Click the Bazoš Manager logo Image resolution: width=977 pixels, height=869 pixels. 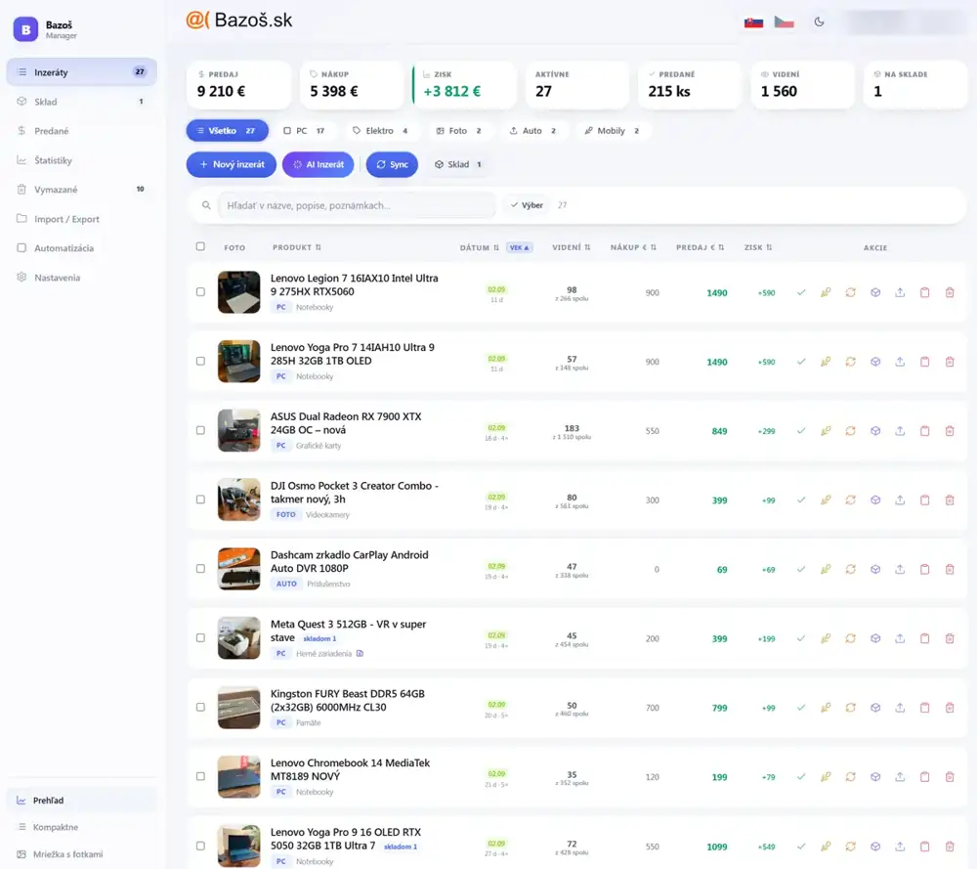(25, 29)
